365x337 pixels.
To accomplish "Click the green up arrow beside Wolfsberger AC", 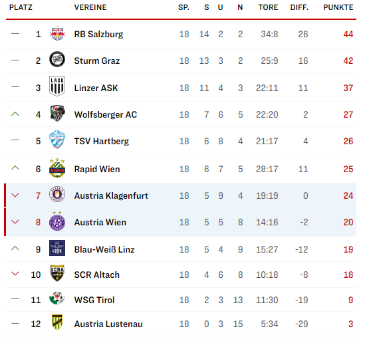I will click(15, 114).
